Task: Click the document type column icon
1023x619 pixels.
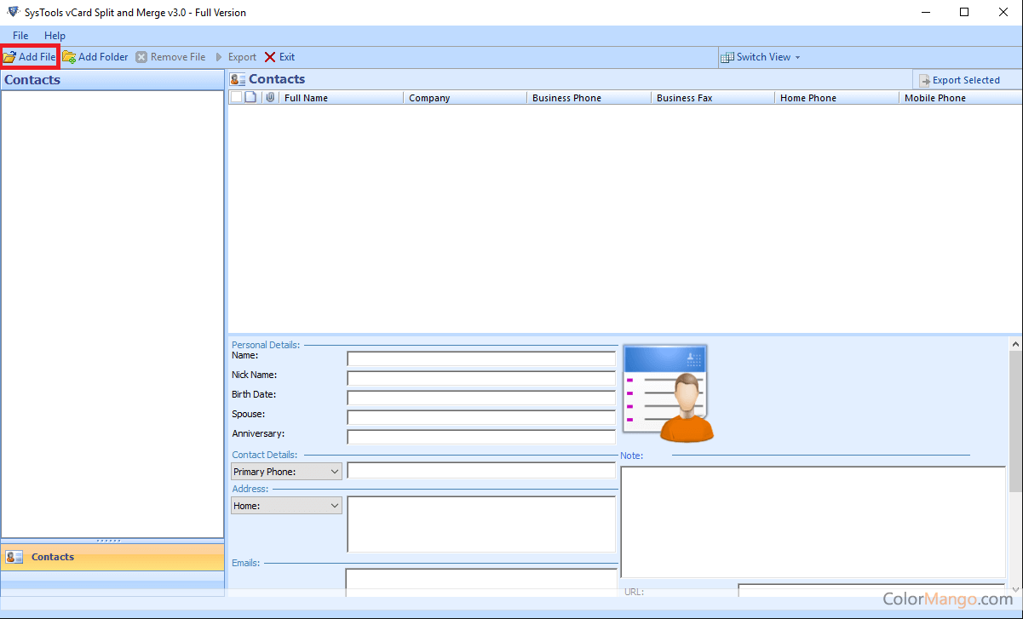Action: point(250,97)
